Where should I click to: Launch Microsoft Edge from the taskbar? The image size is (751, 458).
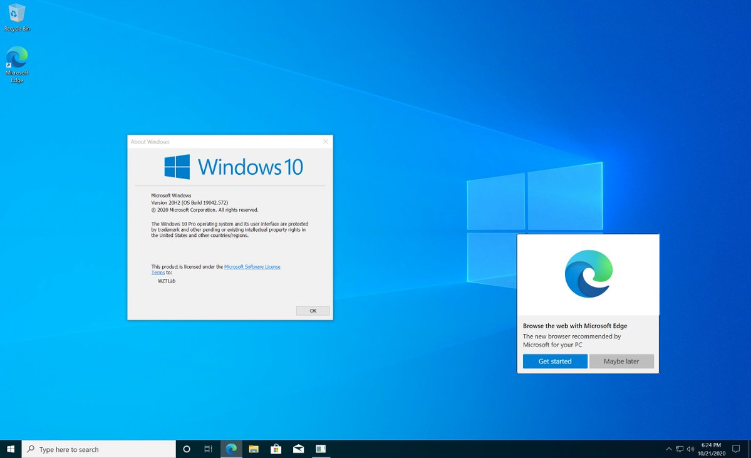coord(231,449)
